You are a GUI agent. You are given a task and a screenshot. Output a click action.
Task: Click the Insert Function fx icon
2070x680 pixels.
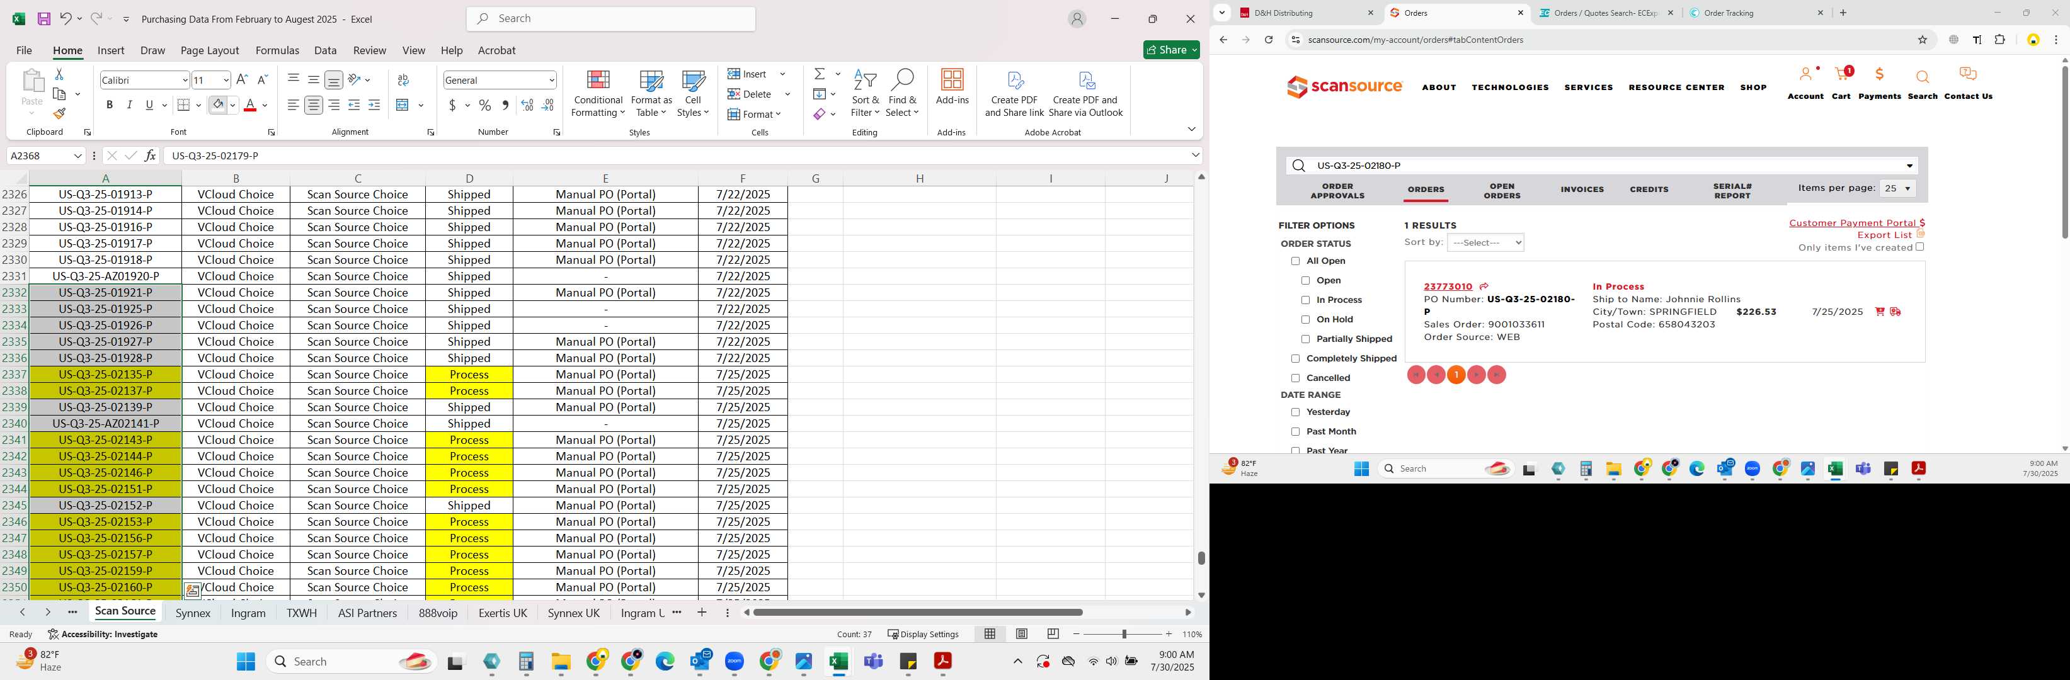(151, 156)
